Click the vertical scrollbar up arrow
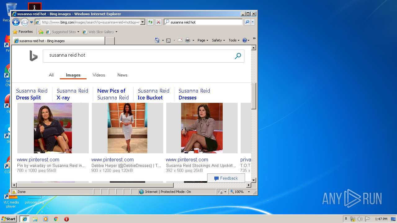 point(253,48)
